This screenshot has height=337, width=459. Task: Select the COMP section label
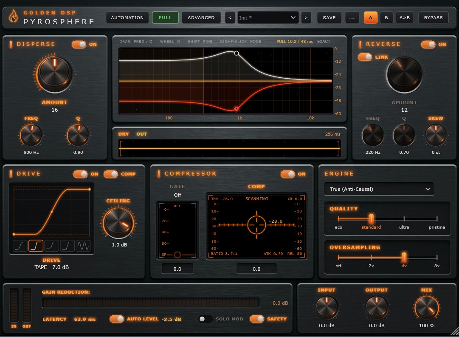coord(256,187)
